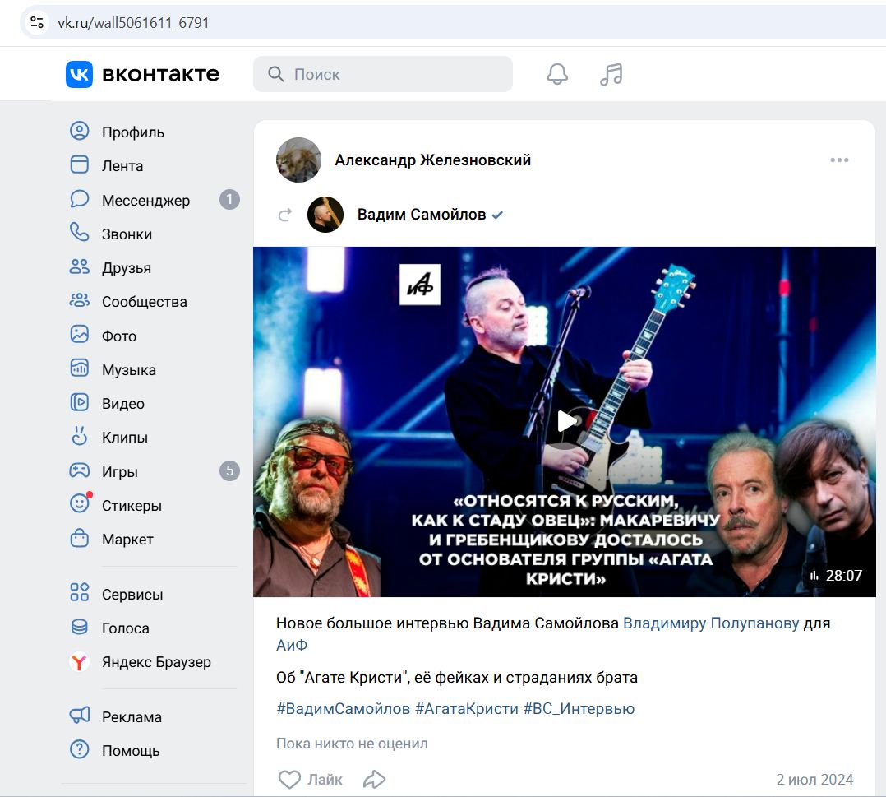Image resolution: width=886 pixels, height=797 pixels.
Task: Open the notifications bell
Action: [557, 74]
